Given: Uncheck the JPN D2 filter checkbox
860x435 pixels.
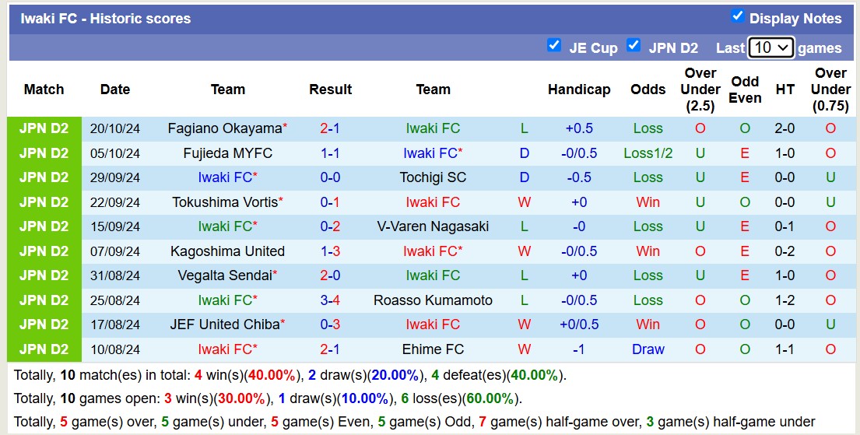Looking at the screenshot, I should (634, 45).
